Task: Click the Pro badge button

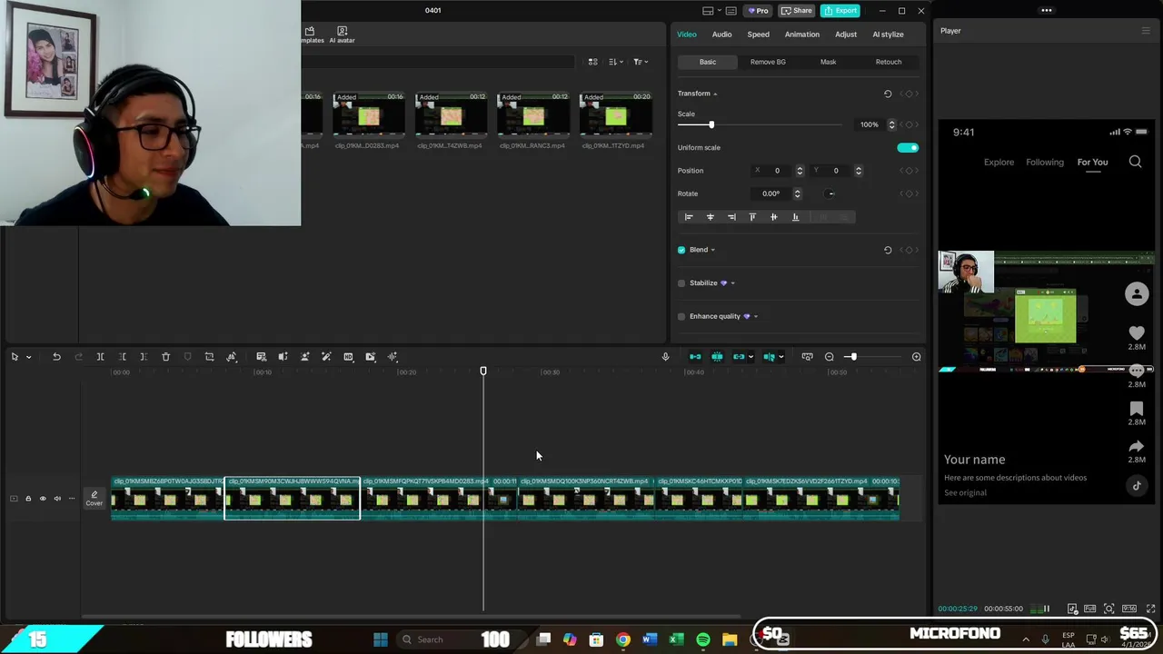Action: click(x=758, y=11)
